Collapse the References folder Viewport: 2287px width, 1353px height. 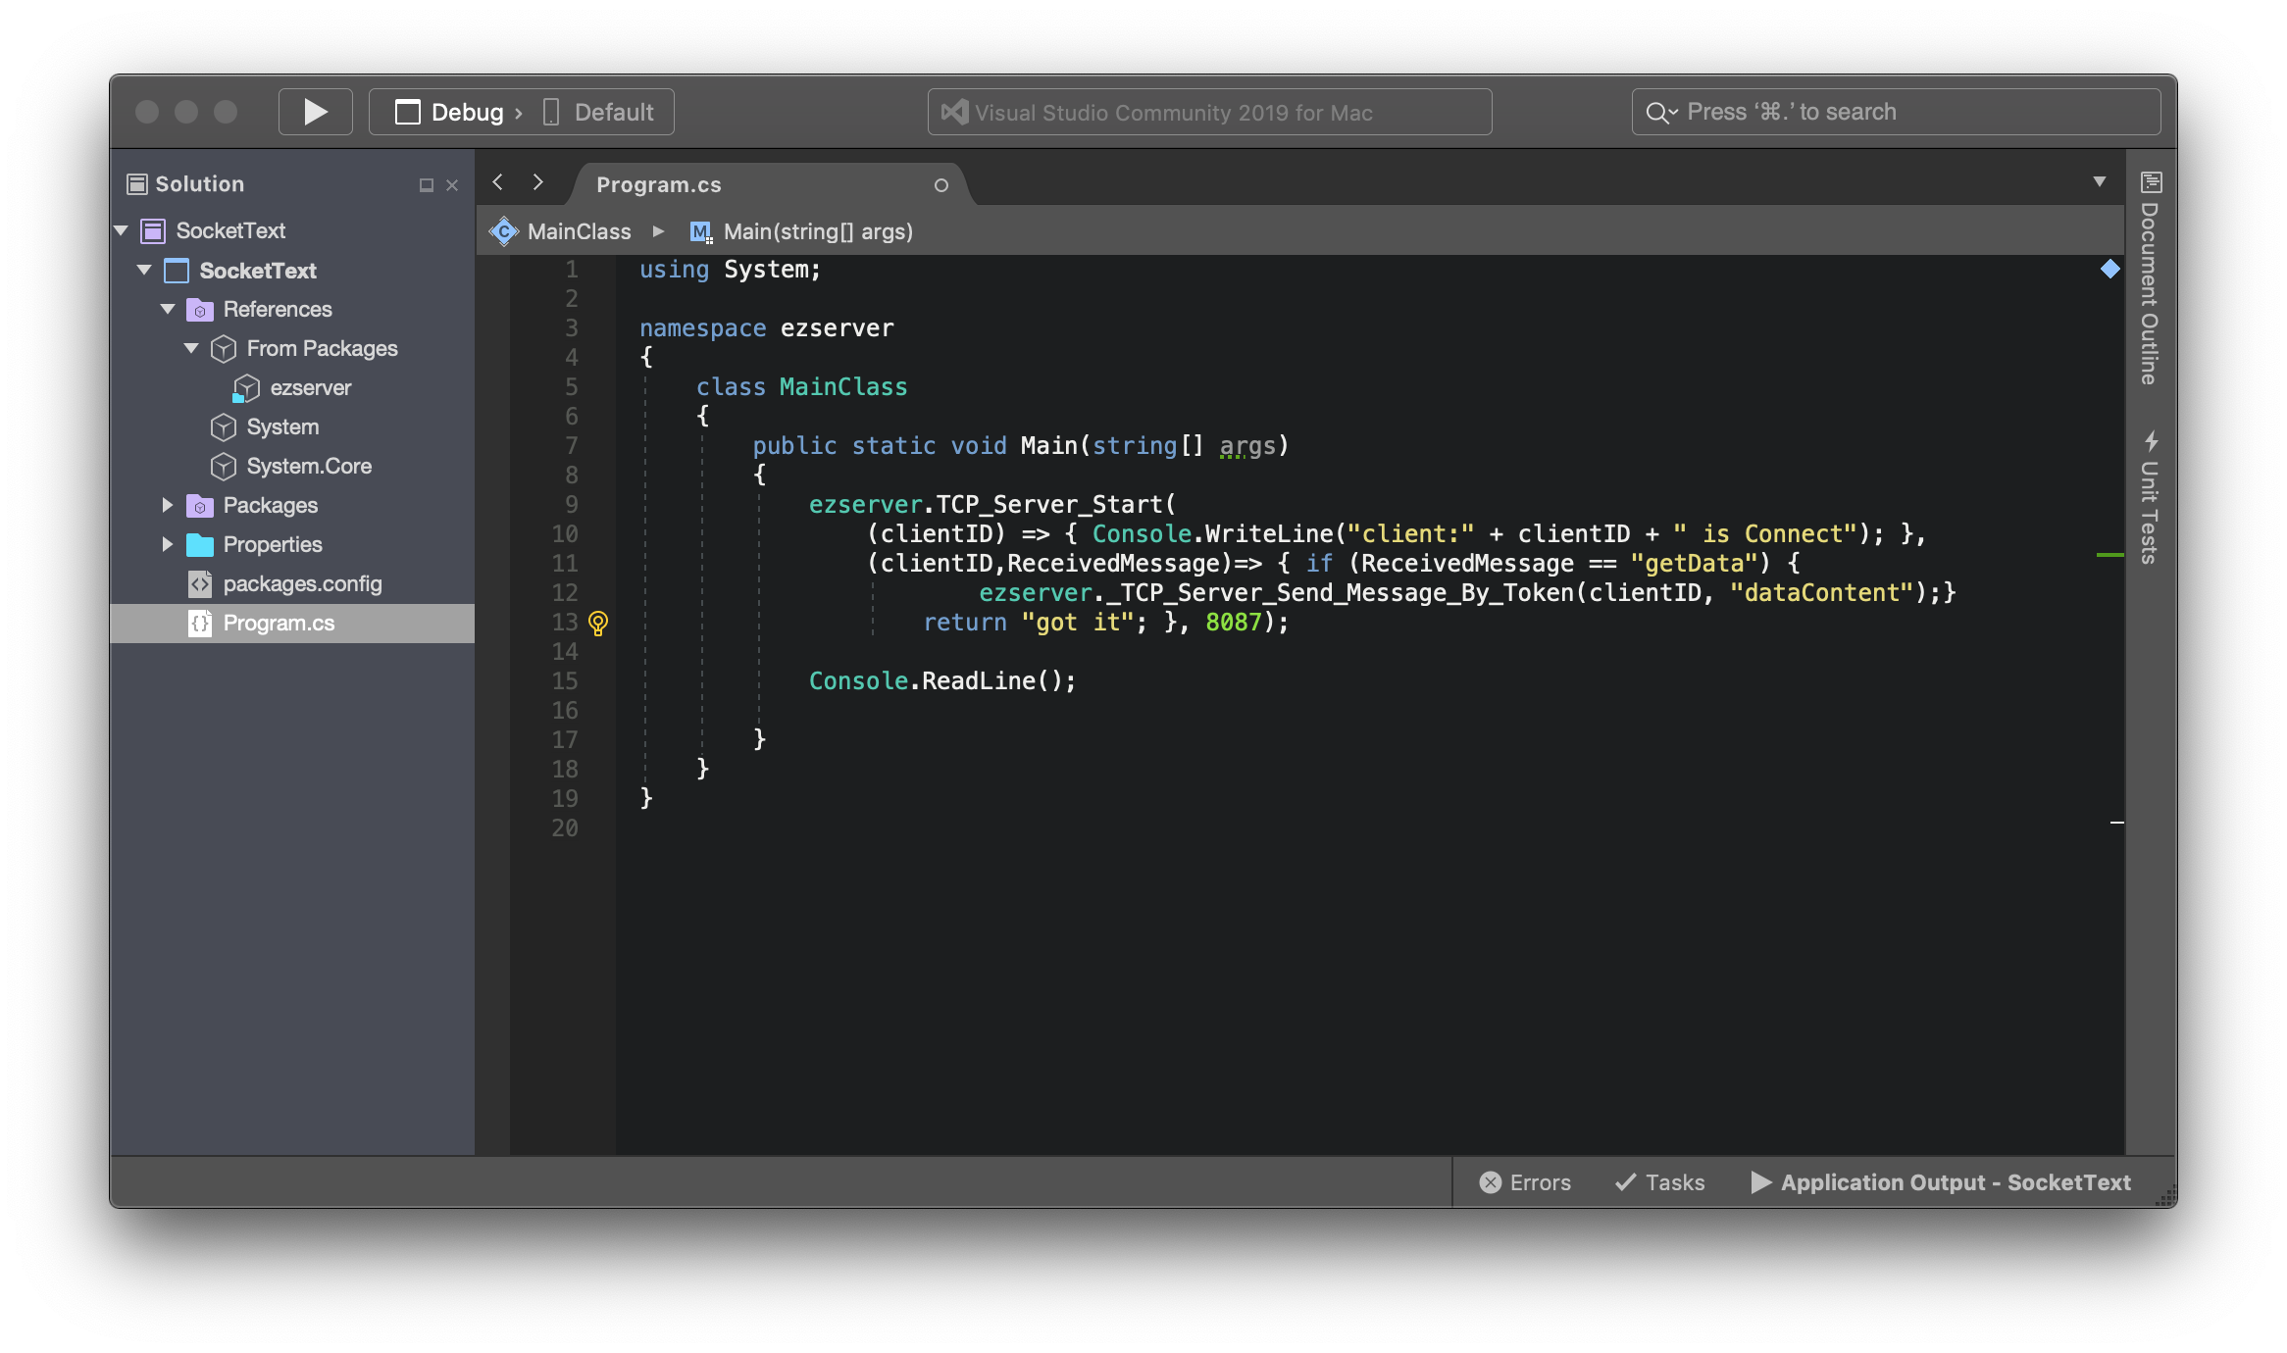click(x=169, y=309)
